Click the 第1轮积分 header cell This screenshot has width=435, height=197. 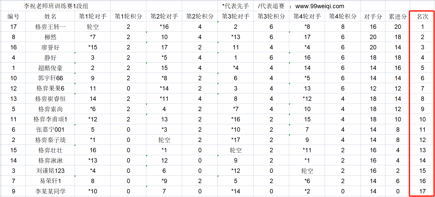[128, 16]
